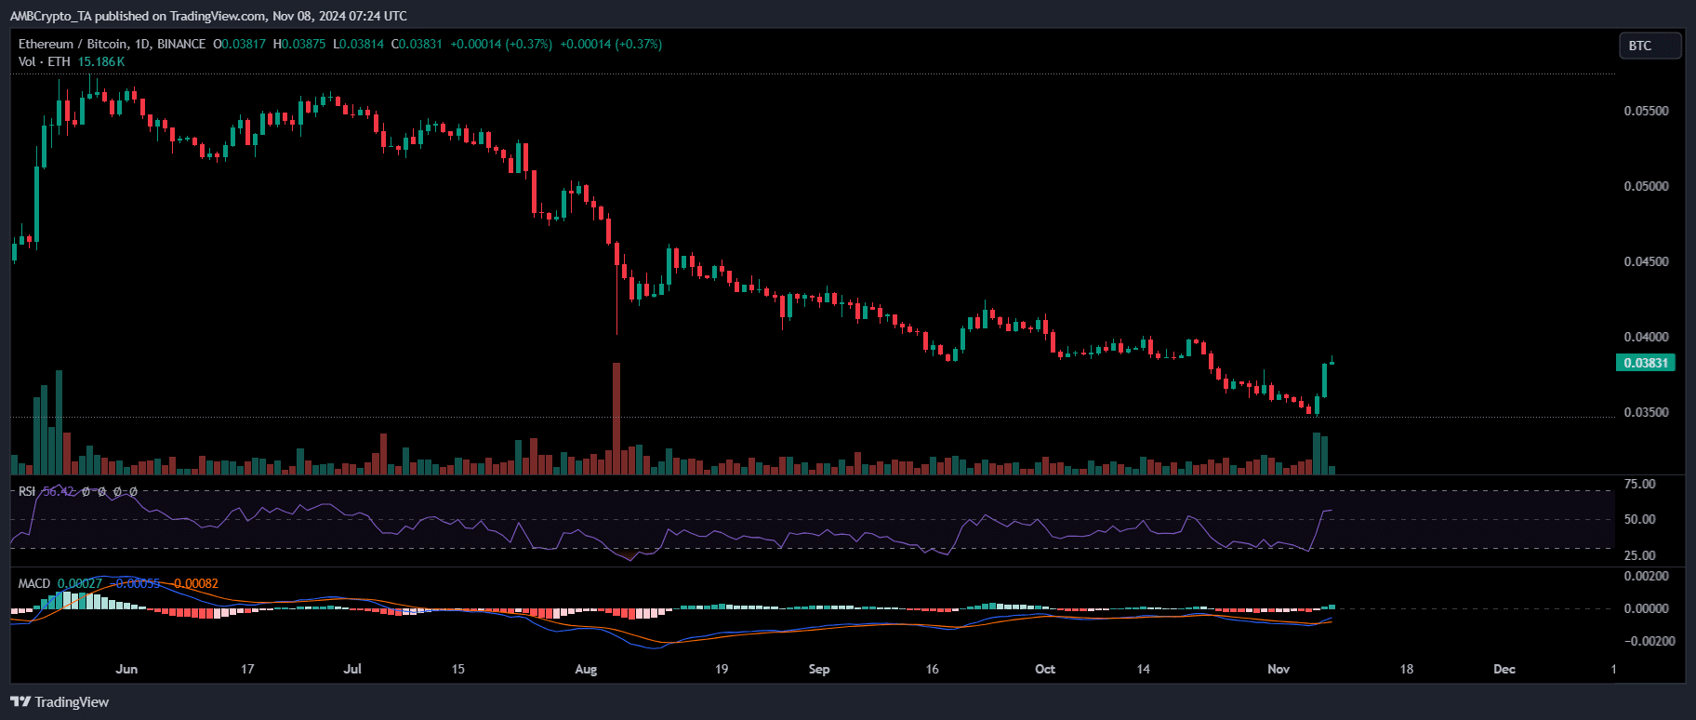
Task: Click the RSI 75.00 scale label
Action: point(1639,484)
